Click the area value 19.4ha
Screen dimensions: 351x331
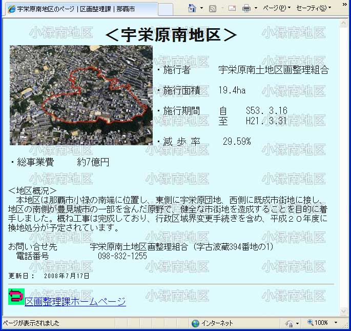232,90
